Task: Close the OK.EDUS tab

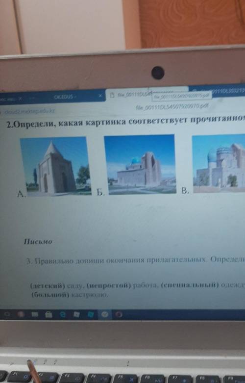Action: pos(100,96)
